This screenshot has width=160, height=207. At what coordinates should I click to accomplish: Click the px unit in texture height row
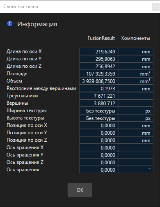[148, 118]
